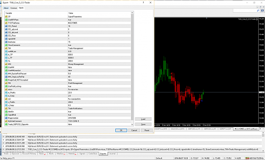Image resolution: width=265 pixels, height=160 pixels.
Task: Click the icon beside s_Profits variable
Action: 6,102
